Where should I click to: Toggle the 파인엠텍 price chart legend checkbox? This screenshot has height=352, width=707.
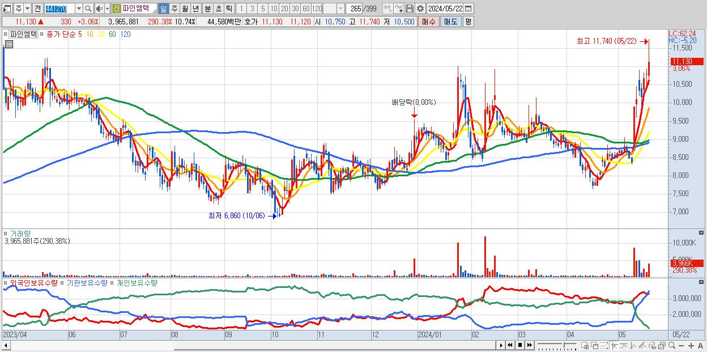(x=7, y=35)
